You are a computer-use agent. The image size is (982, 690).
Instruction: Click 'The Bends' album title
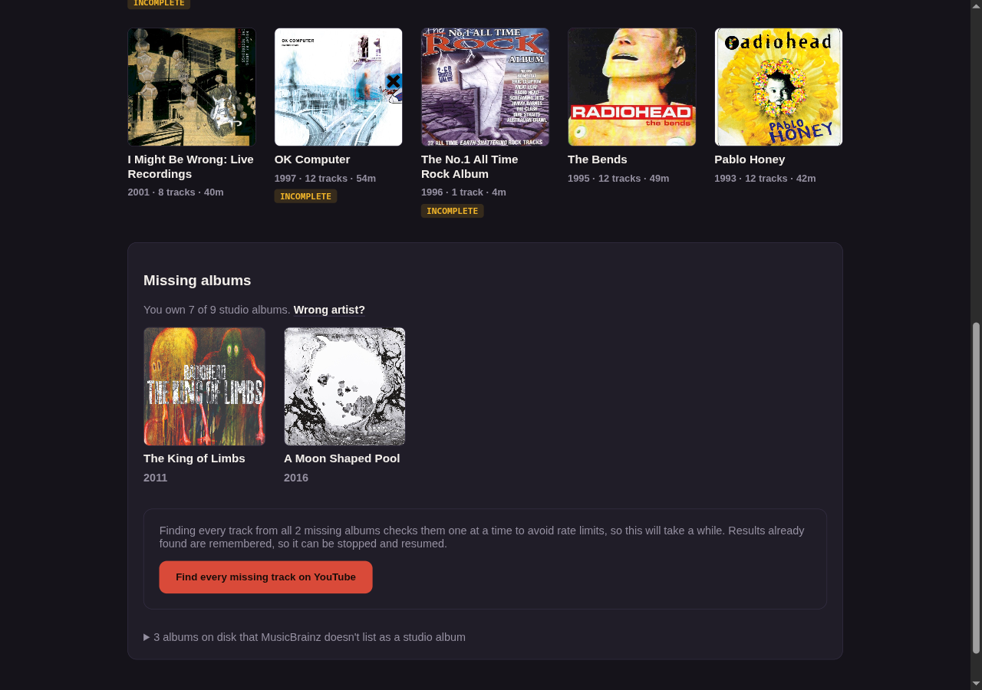tap(598, 159)
